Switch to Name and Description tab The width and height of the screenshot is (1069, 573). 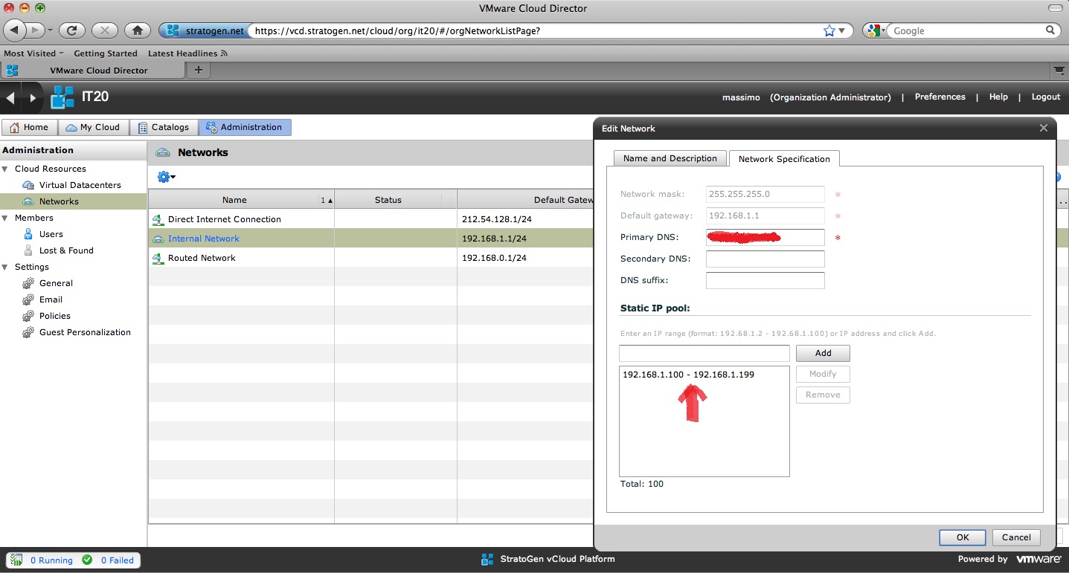point(670,158)
